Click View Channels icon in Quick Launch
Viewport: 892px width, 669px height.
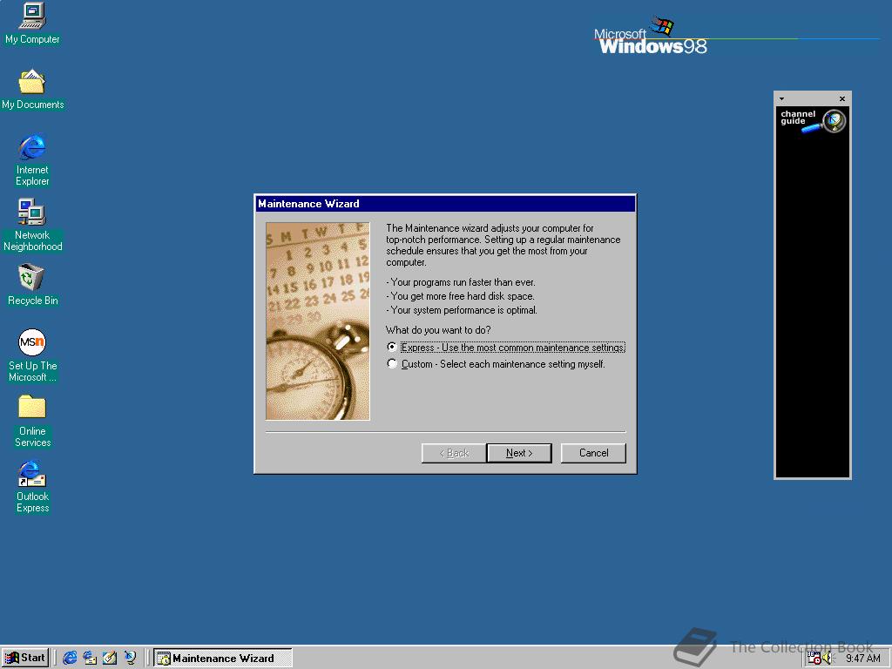(131, 658)
